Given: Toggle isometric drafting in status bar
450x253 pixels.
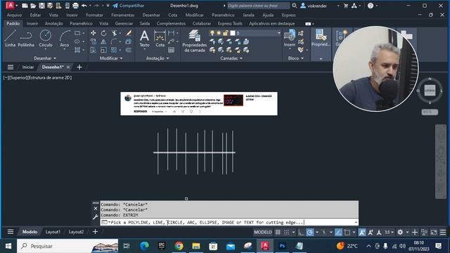Looking at the screenshot, I should coord(324,232).
